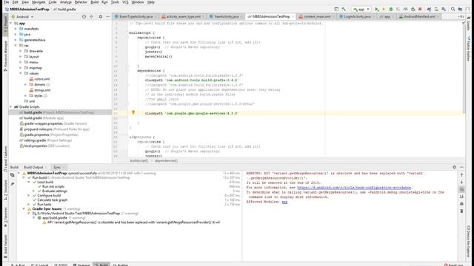Open the AVD Manager icon
Image resolution: width=474 pixels, height=266 pixels.
click(x=436, y=10)
